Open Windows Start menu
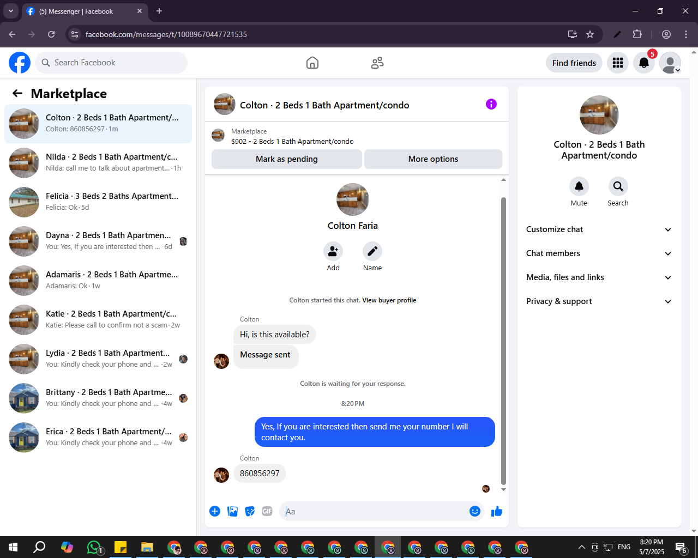This screenshot has height=558, width=698. click(13, 547)
